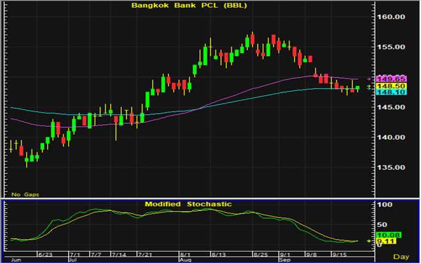Click the 8/25 date marker
Screen dimensions: 421x264
(x=260, y=253)
